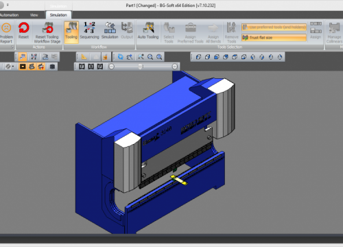Toggle Use preferred tools (and holders)
Screen dimensions: 343x247
click(274, 27)
